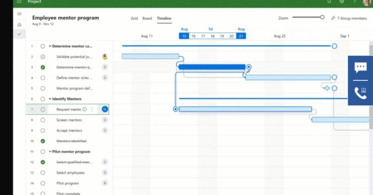Uncheck completed Select qualified mentors task

42,162
